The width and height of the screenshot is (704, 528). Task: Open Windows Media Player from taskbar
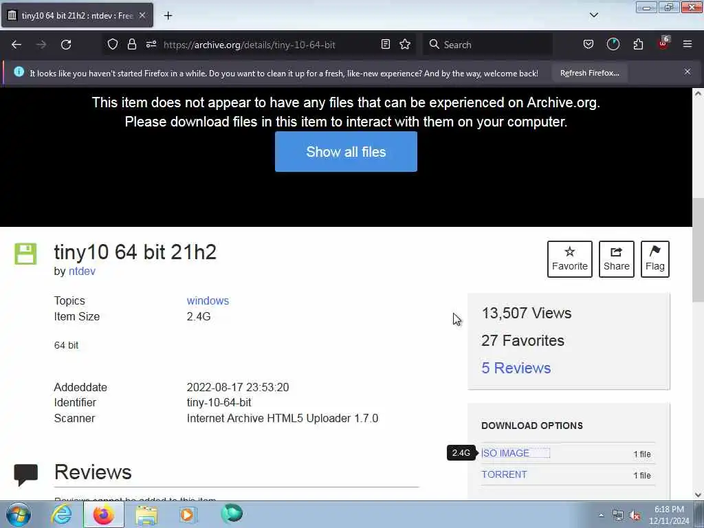point(188,514)
